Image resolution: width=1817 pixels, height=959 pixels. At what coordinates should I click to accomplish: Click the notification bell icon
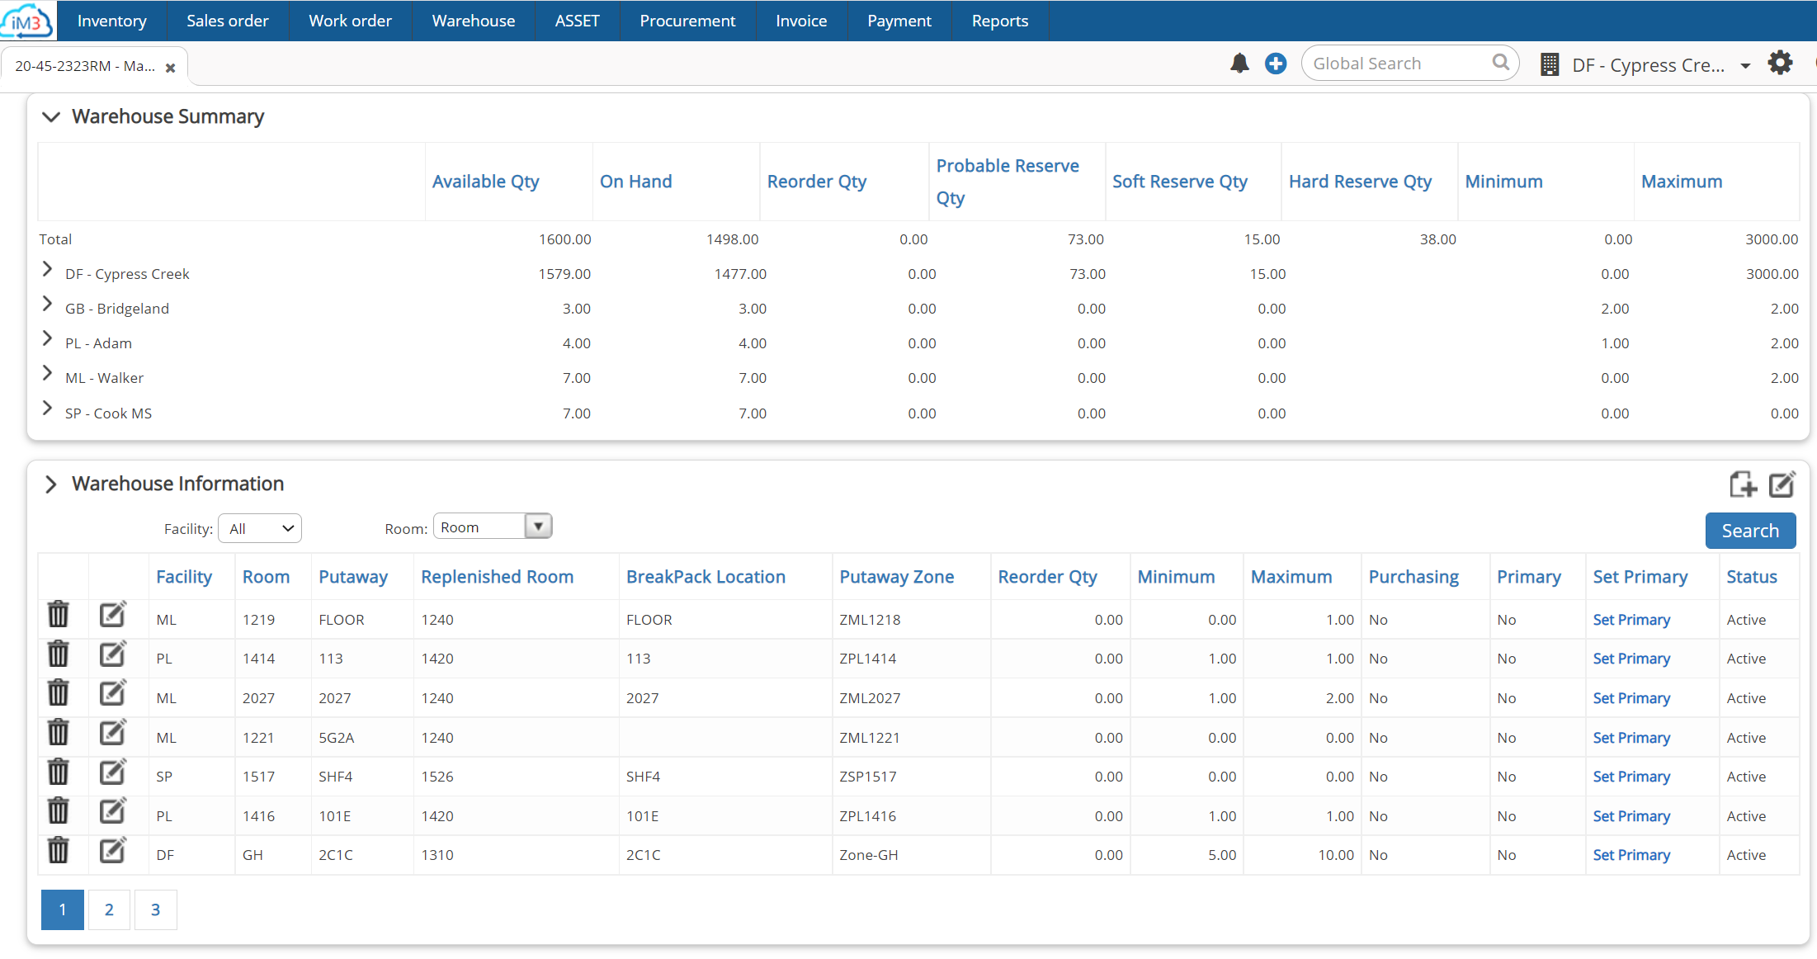[1239, 62]
